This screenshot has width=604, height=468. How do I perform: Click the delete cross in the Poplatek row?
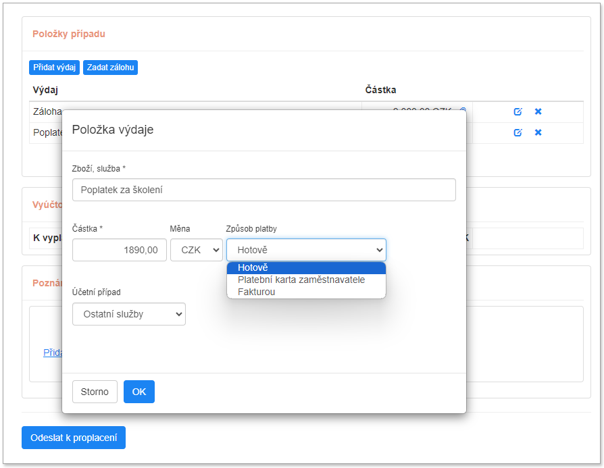pyautogui.click(x=538, y=132)
